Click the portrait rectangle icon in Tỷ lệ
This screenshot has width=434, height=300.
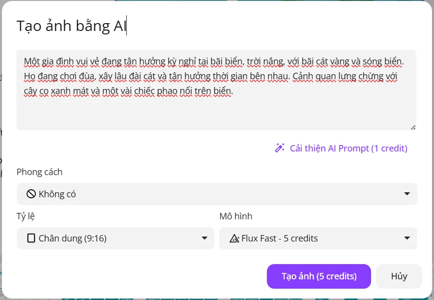pos(31,238)
